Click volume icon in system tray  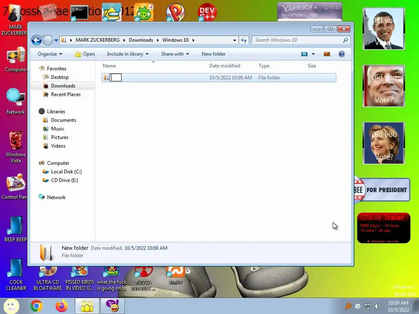click(x=378, y=306)
